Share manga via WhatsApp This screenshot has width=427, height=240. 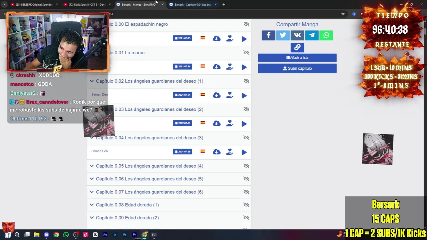coord(326,35)
